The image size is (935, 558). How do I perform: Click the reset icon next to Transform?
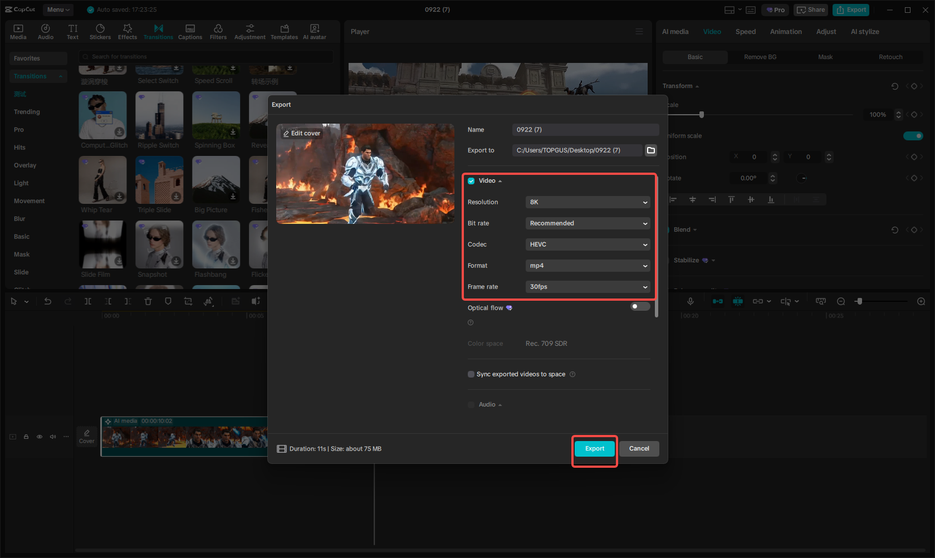click(x=895, y=86)
